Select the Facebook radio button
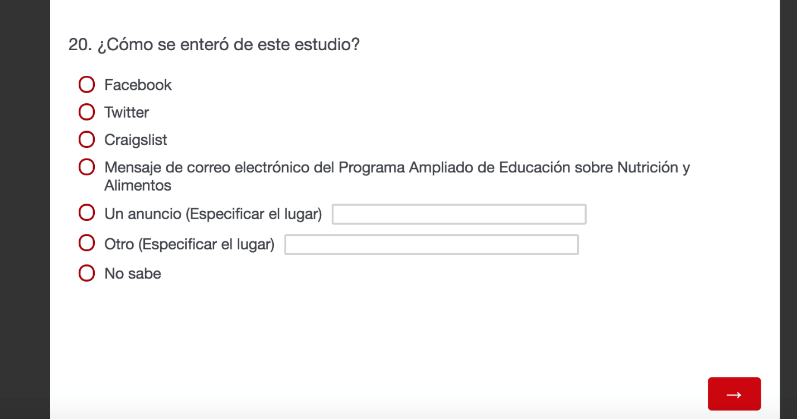 (x=86, y=85)
